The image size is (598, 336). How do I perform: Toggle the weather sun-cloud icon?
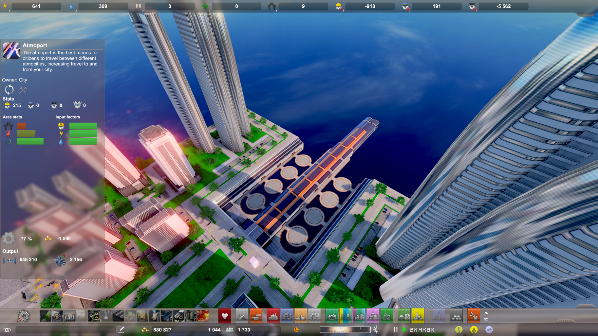[486, 313]
